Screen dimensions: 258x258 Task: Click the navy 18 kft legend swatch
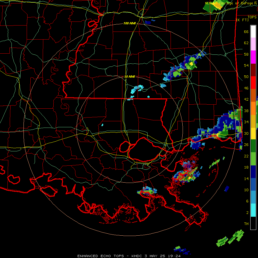click(x=253, y=172)
